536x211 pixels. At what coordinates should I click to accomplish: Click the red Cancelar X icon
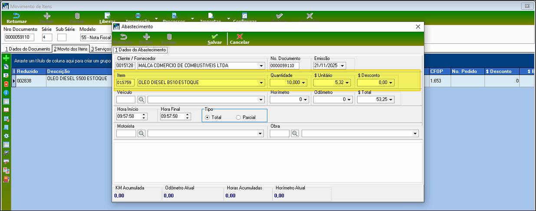tap(240, 37)
